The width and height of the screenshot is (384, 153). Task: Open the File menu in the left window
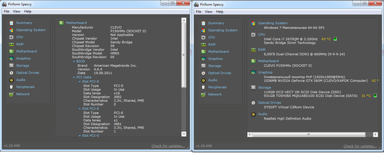(x=7, y=11)
